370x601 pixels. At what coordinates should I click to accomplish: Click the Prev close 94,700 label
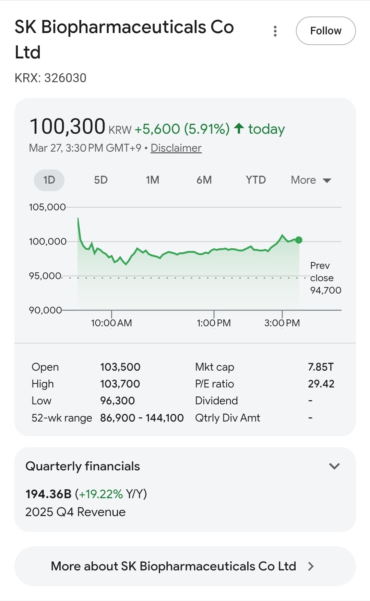[325, 278]
